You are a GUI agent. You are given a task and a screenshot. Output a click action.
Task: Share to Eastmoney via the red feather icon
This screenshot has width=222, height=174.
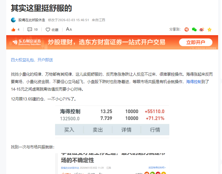pyautogui.click(x=187, y=29)
